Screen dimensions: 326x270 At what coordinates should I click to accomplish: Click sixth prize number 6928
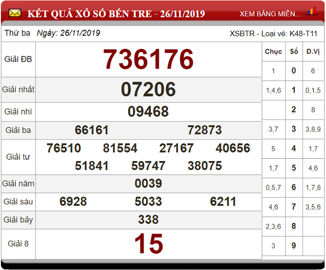[x=73, y=202]
